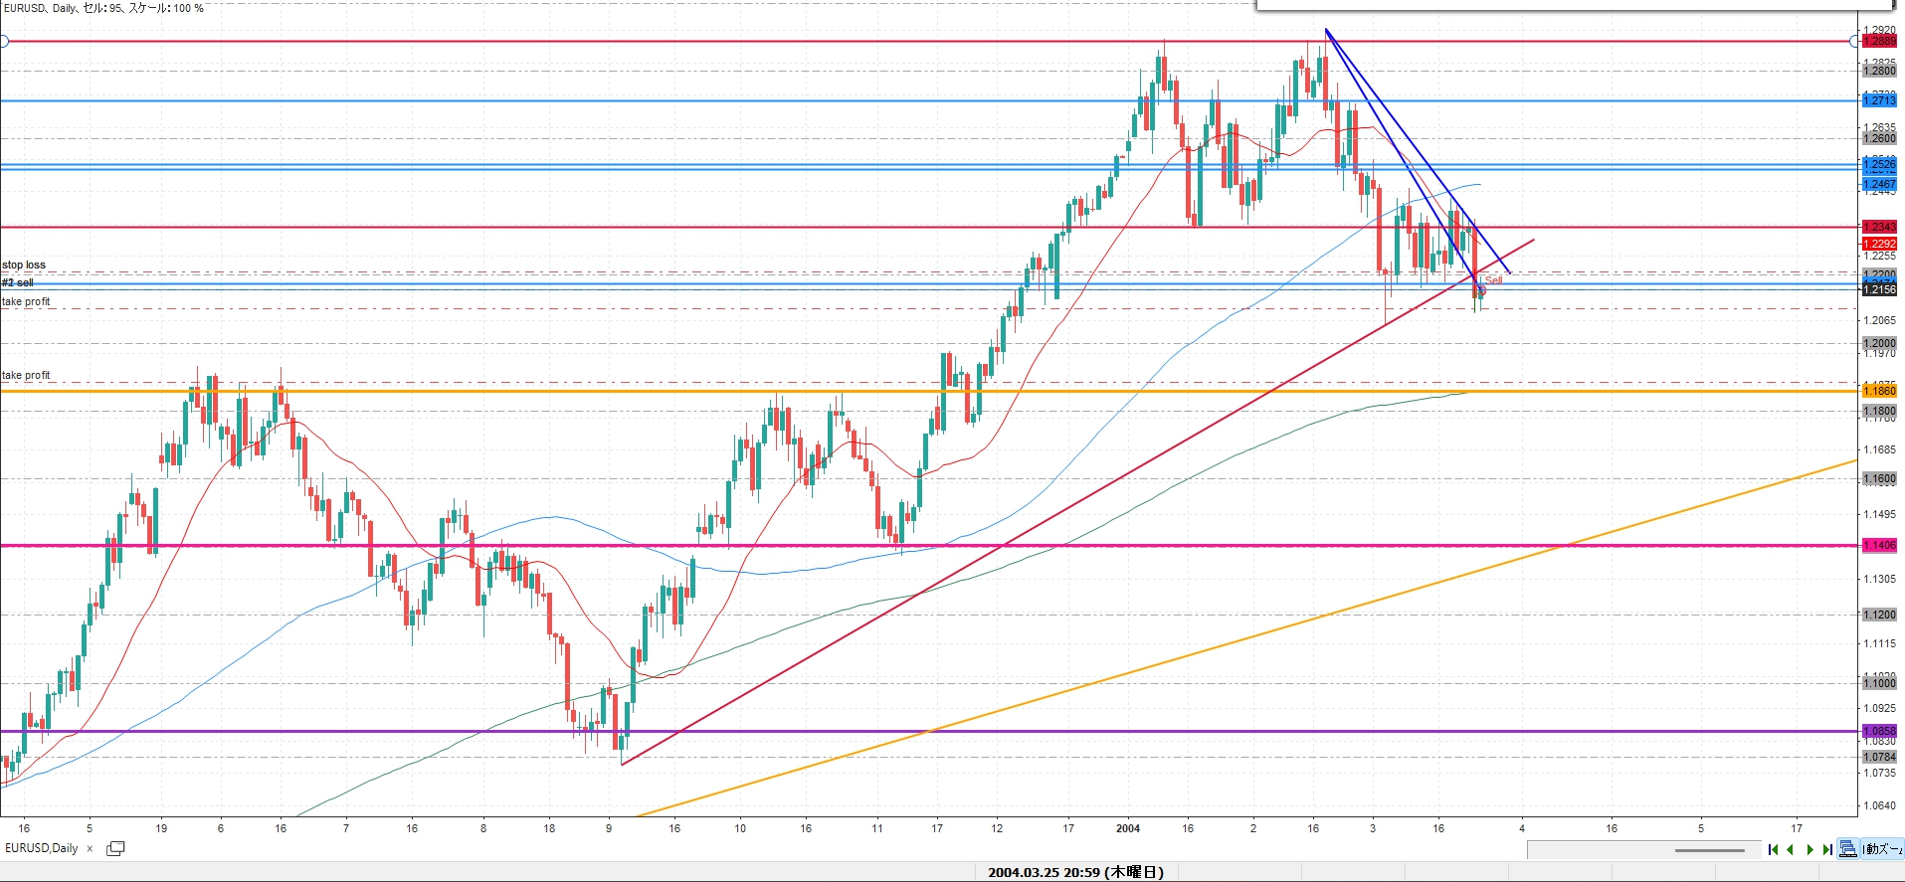
Task: Select the upper take profit label
Action: pos(26,301)
